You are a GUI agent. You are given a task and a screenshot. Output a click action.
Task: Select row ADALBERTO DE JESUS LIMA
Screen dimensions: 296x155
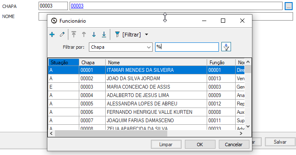(146, 95)
